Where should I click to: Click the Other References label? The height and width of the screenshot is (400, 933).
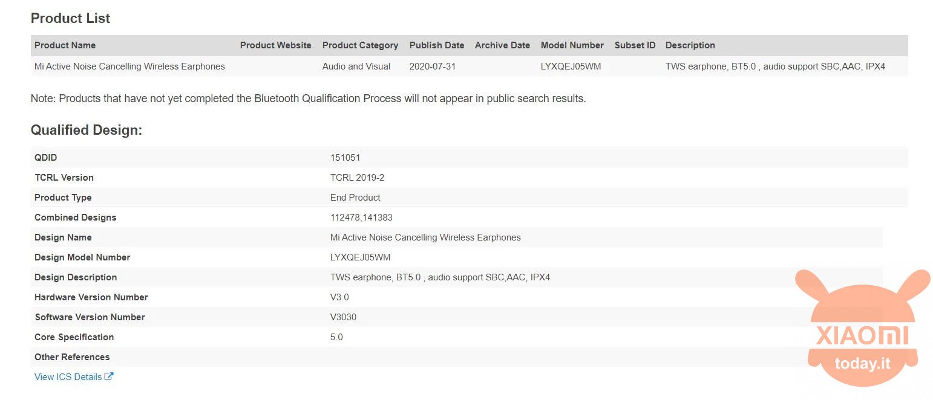coord(72,357)
